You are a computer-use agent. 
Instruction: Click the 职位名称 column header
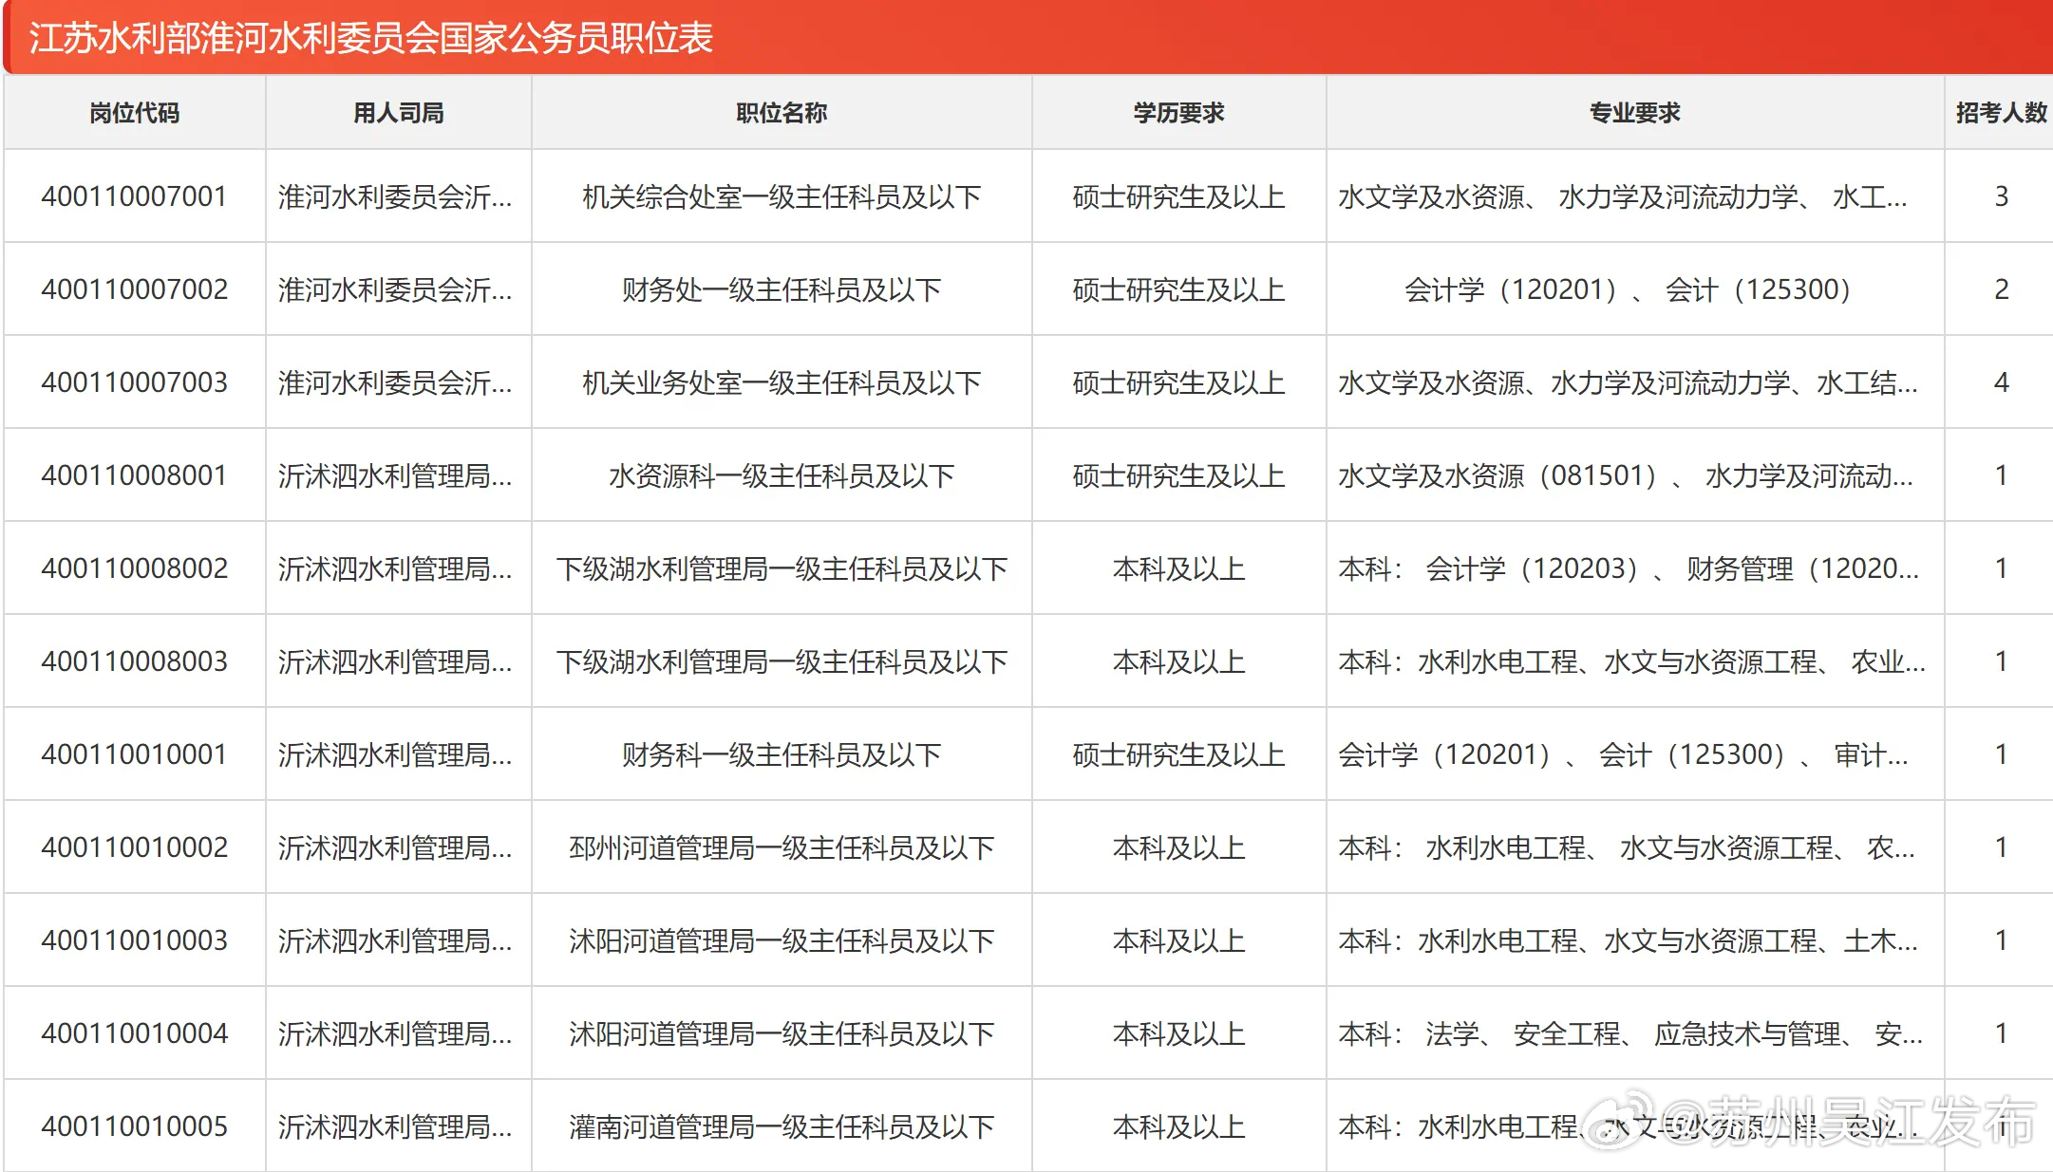pos(782,113)
